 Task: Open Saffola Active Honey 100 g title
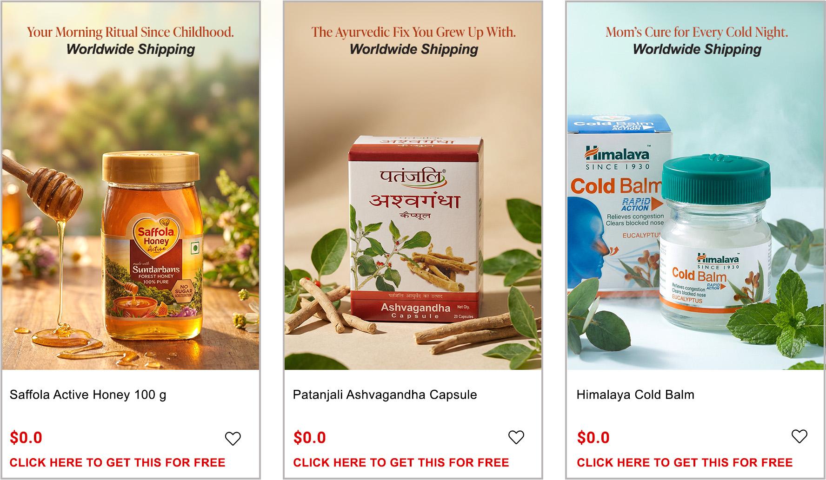pyautogui.click(x=88, y=395)
